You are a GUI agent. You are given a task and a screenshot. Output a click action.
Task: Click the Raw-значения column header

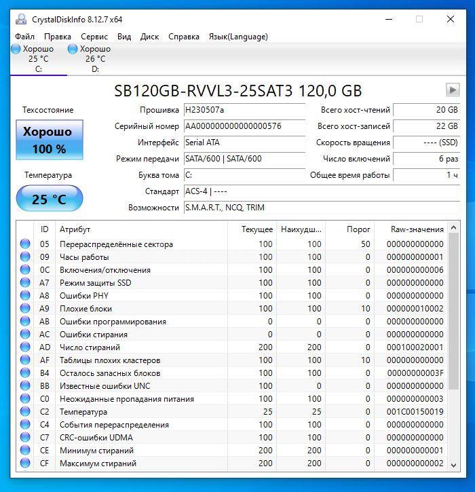click(417, 229)
